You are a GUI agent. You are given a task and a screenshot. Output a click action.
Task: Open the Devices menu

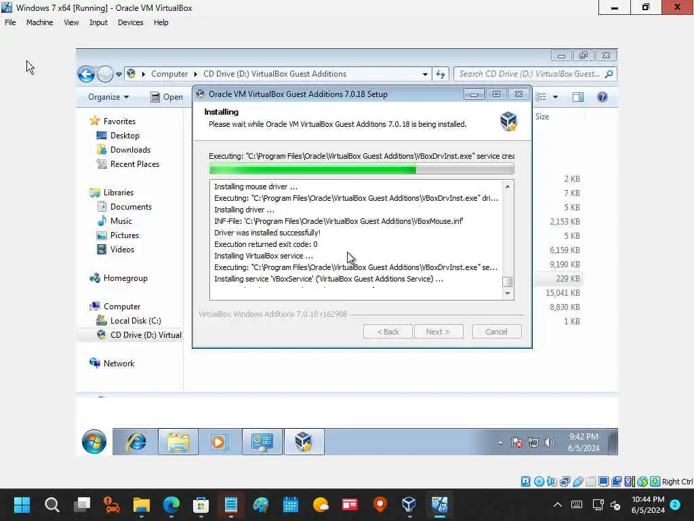(130, 22)
